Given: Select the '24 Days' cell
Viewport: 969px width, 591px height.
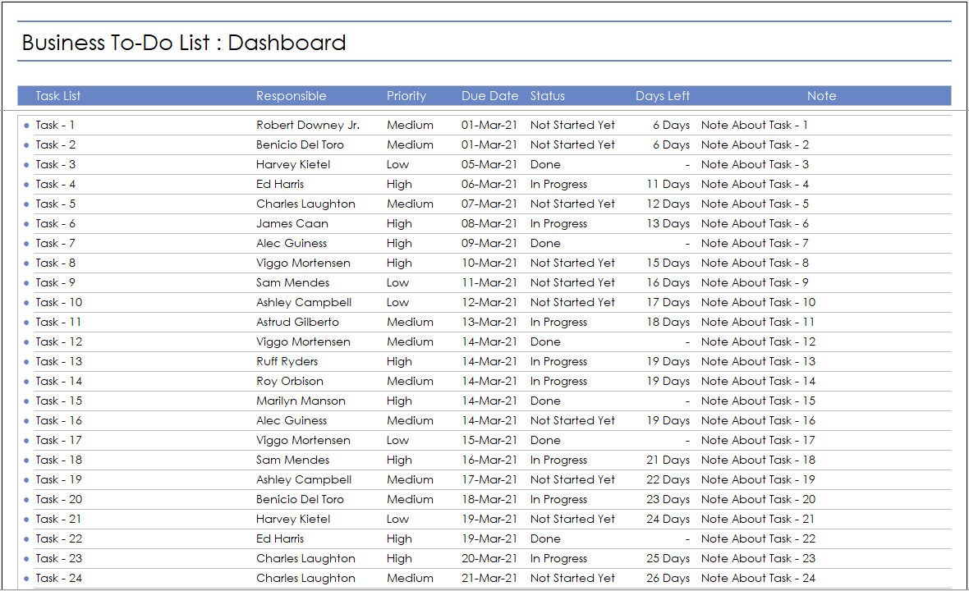Looking at the screenshot, I should click(668, 520).
